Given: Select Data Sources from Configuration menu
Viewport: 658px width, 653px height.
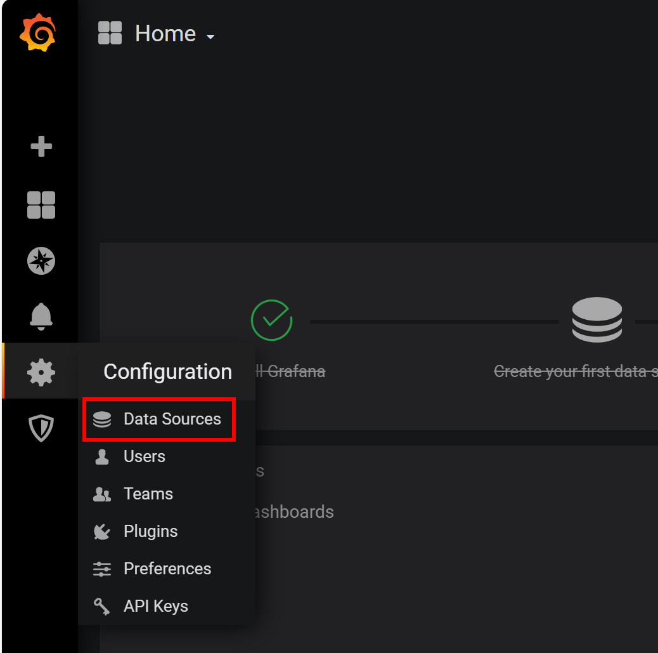Looking at the screenshot, I should pos(159,419).
